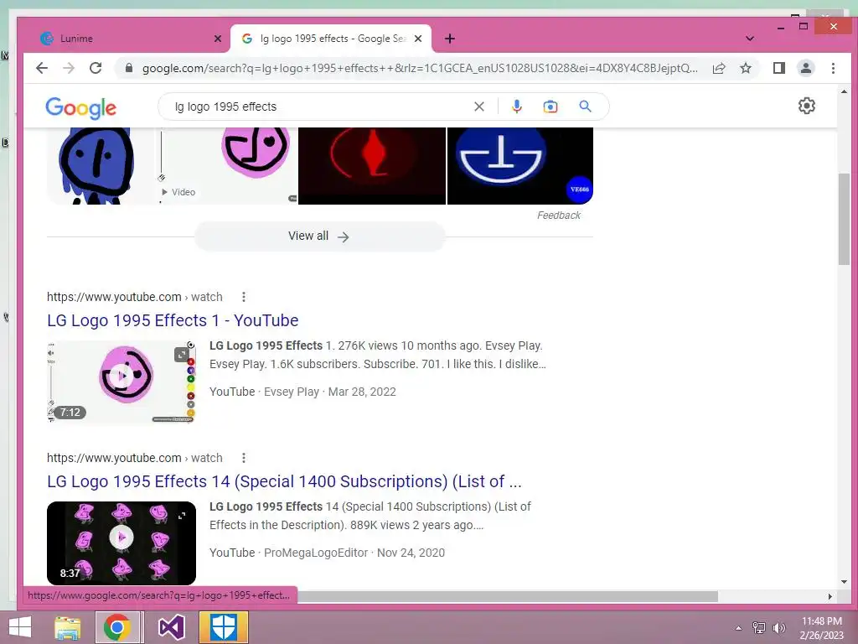The height and width of the screenshot is (644, 858).
Task: Open a new browser tab
Action: pyautogui.click(x=450, y=39)
